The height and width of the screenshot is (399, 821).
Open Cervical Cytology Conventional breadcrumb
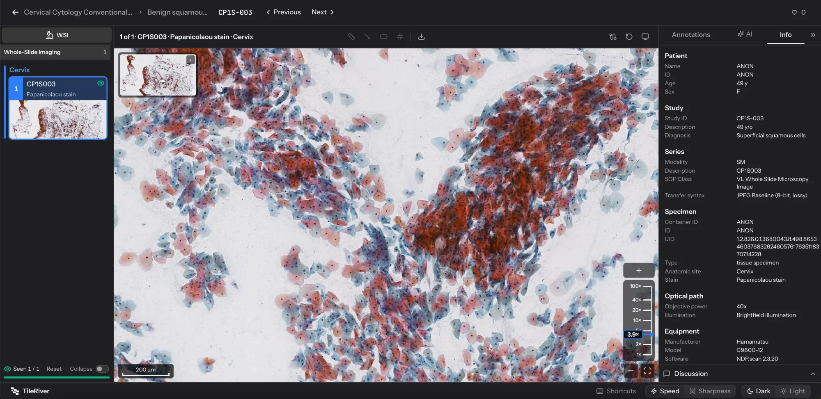(x=78, y=12)
